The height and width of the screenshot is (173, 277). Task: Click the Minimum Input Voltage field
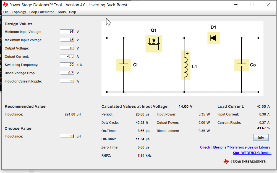(67, 31)
